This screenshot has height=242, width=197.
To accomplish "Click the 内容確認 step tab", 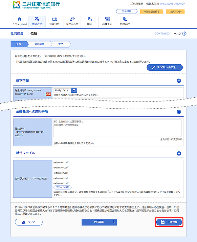I will point(39,44).
